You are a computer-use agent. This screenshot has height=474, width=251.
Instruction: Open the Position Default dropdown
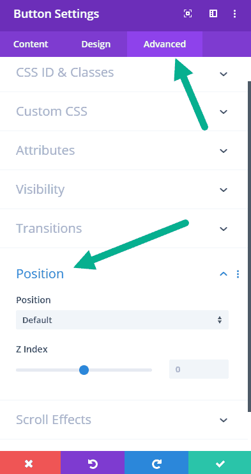[x=122, y=320]
